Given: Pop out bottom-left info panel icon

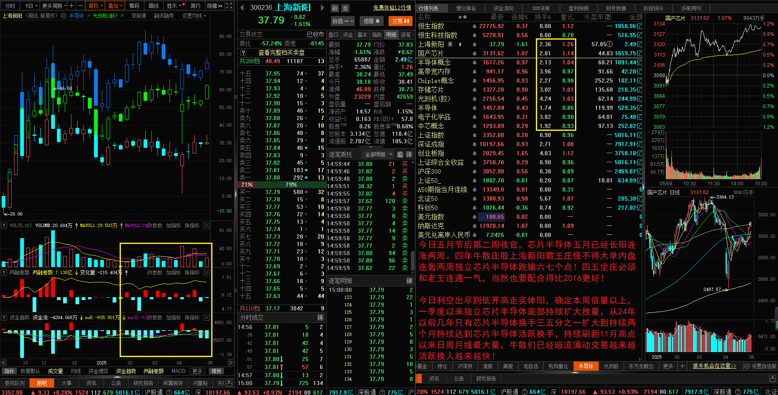Looking at the screenshot, I should click(229, 383).
